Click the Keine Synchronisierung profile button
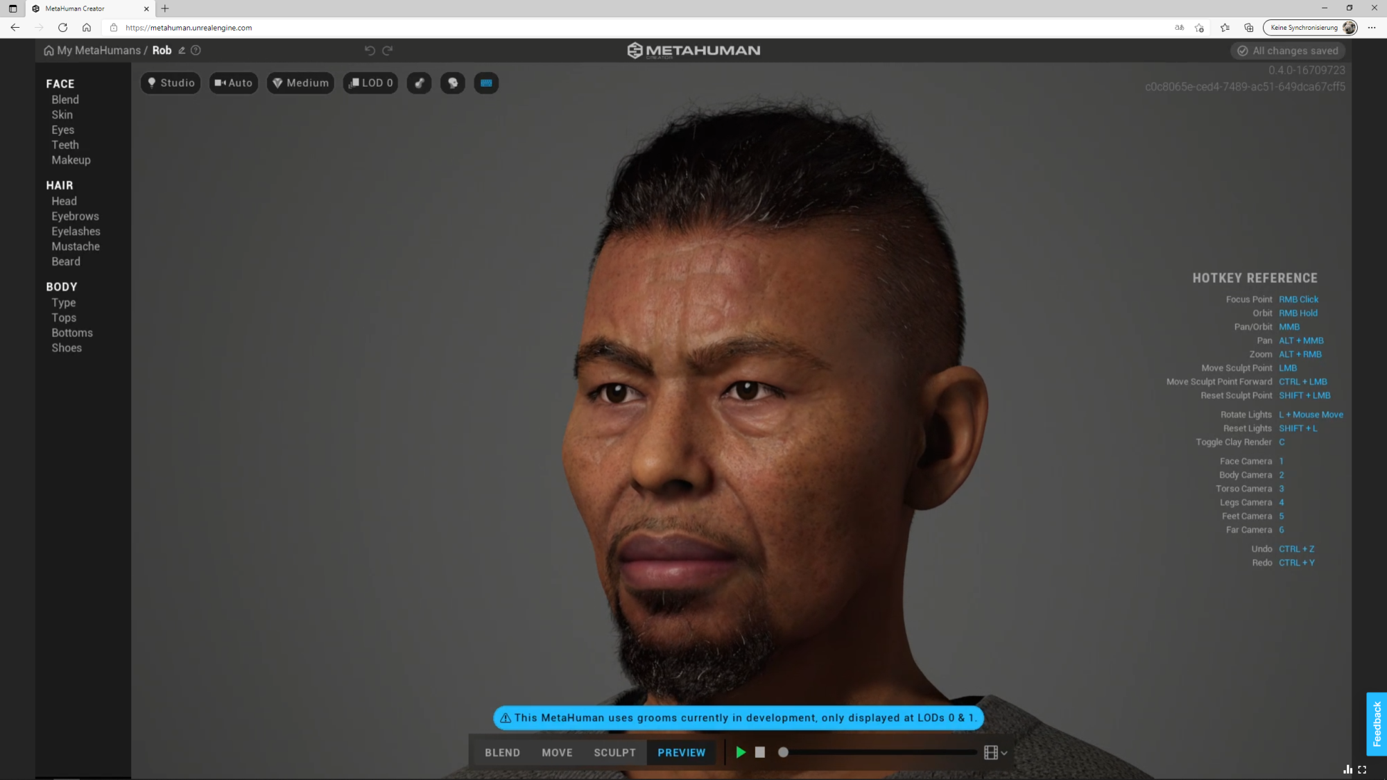1387x780 pixels. 1310,28
